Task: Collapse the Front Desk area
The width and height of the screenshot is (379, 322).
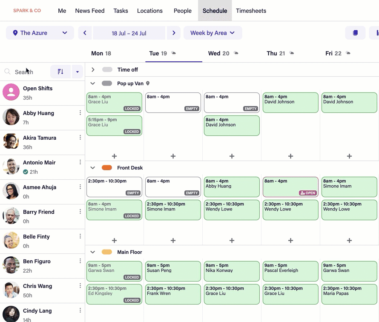Action: click(93, 168)
